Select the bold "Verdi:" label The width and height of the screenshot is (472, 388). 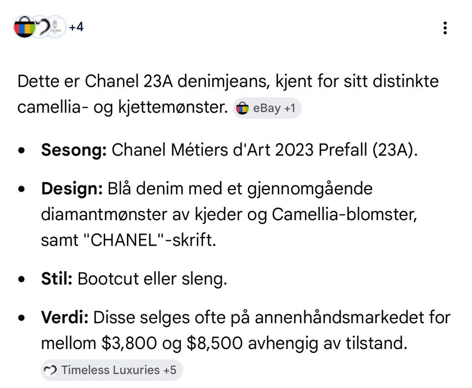65,318
